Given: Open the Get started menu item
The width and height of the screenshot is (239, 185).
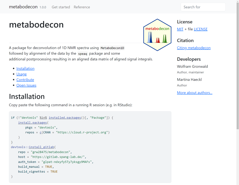Looking at the screenshot, I should pyautogui.click(x=61, y=7).
